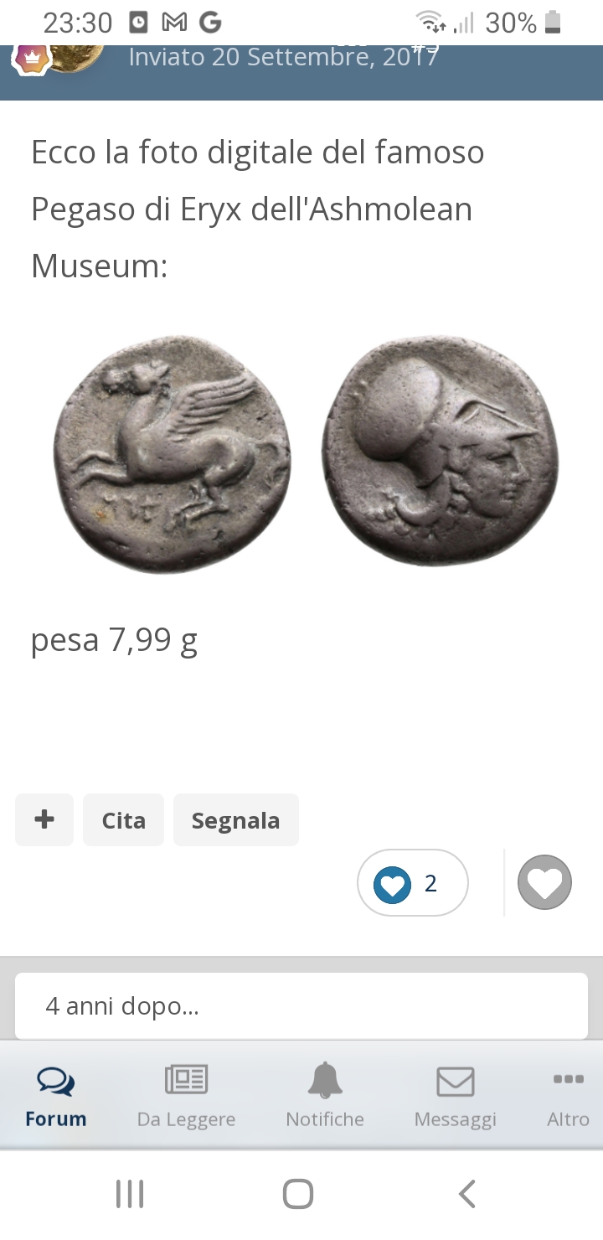This screenshot has height=1240, width=603.
Task: Click the Cita quote button
Action: [123, 819]
